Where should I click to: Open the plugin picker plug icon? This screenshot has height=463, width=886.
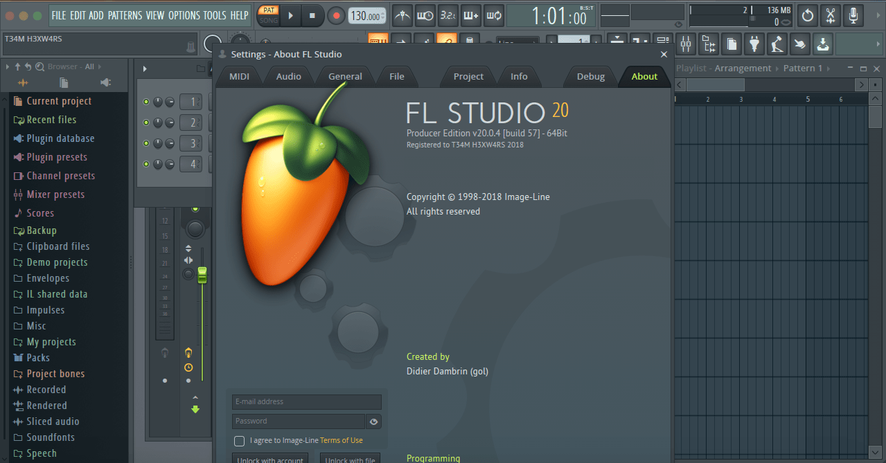click(x=754, y=44)
